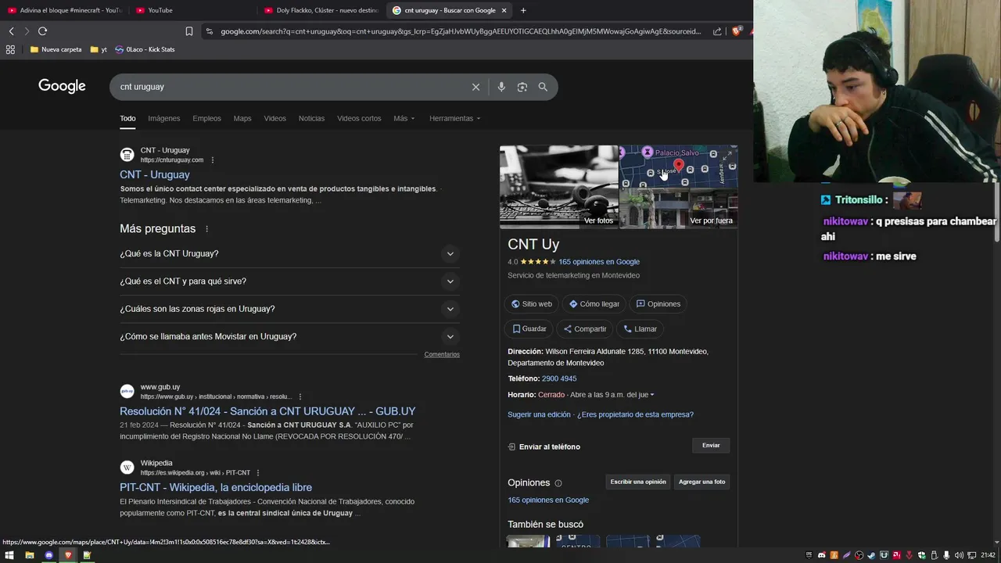Close the cnt uruguay search tab

[x=504, y=10]
